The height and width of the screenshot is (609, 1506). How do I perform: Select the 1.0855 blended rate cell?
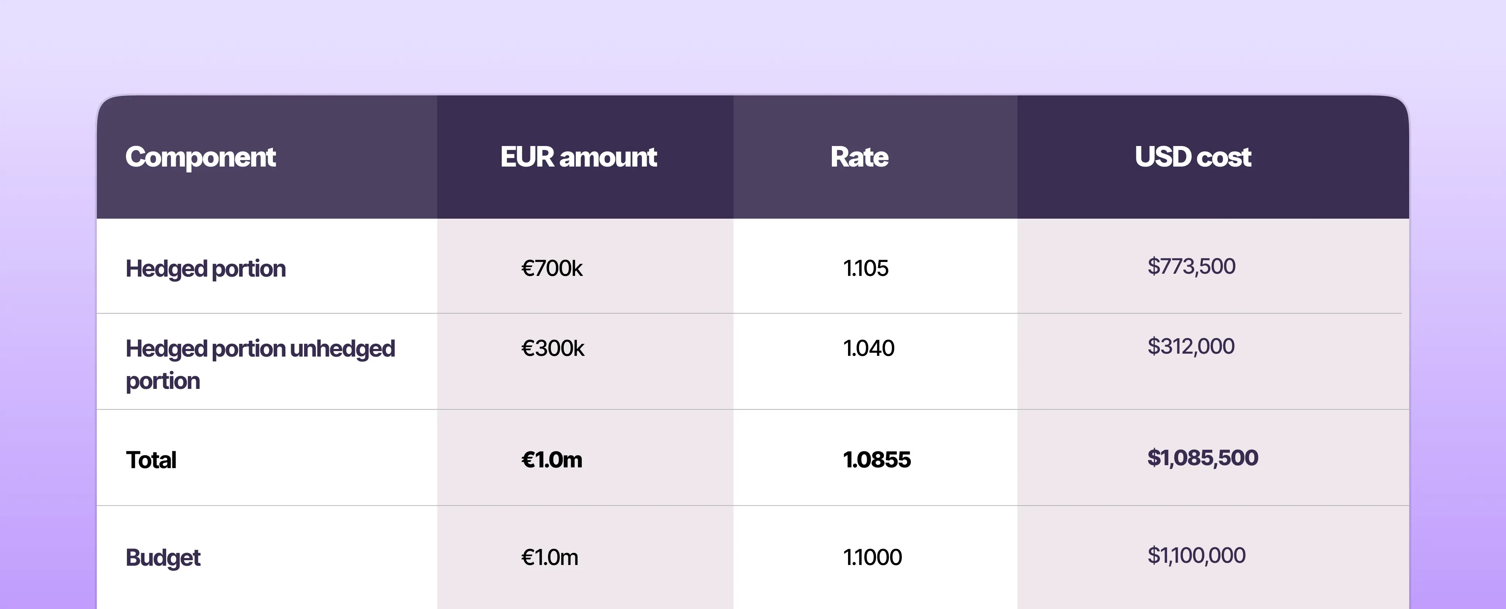[x=876, y=459]
